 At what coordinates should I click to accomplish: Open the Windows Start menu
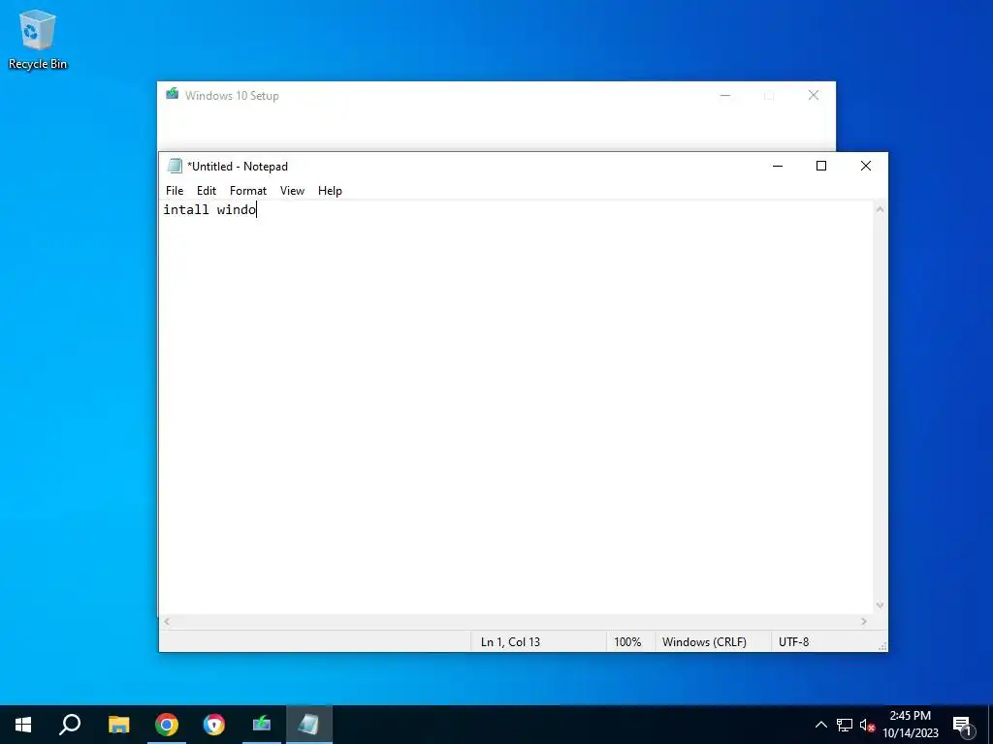(23, 725)
